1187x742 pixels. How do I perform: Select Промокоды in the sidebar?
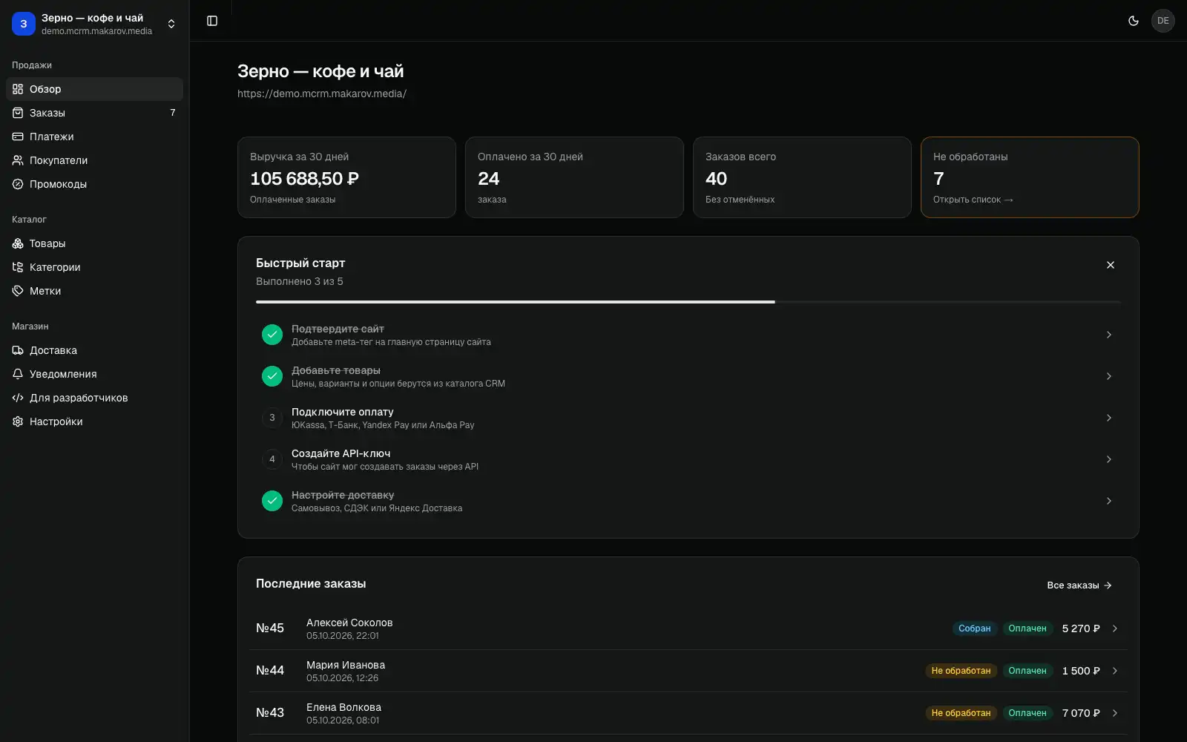[x=94, y=184]
